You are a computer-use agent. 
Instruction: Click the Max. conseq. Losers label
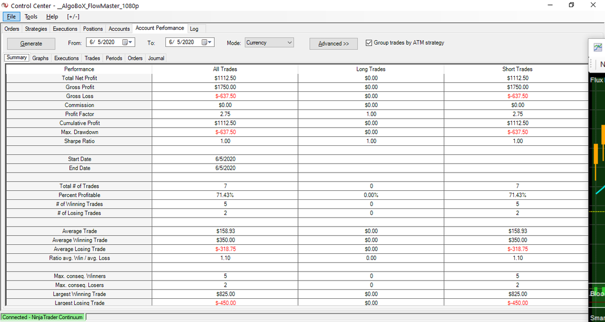pyautogui.click(x=80, y=285)
